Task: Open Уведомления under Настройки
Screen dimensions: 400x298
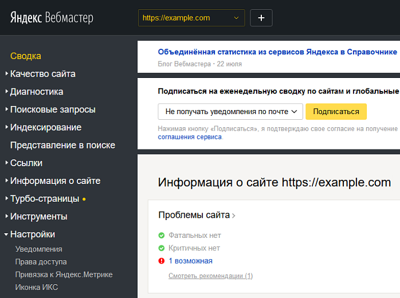Action: click(39, 249)
